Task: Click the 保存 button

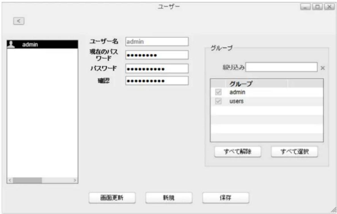Action: (x=226, y=198)
